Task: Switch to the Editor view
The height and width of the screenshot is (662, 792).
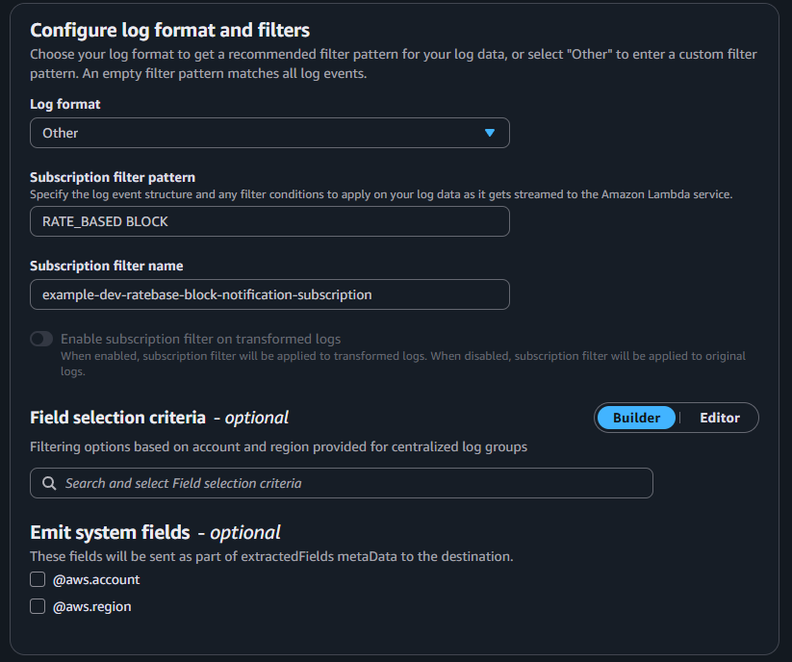Action: point(720,418)
